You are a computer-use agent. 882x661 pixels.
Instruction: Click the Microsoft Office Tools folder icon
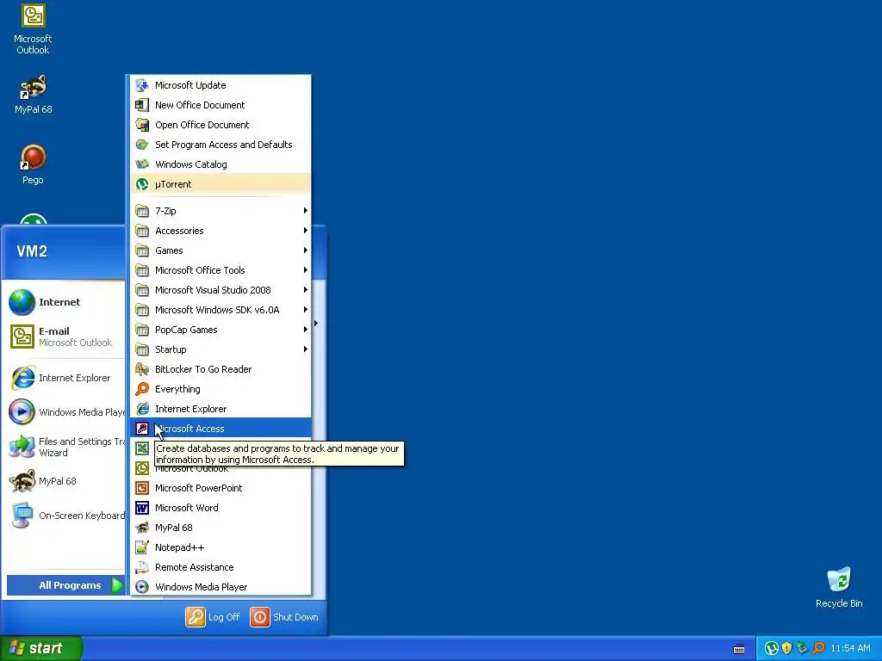(142, 270)
